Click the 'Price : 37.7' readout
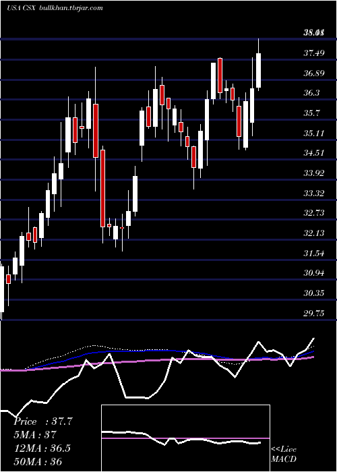Image resolution: width=337 pixels, height=472 pixels. (43, 421)
